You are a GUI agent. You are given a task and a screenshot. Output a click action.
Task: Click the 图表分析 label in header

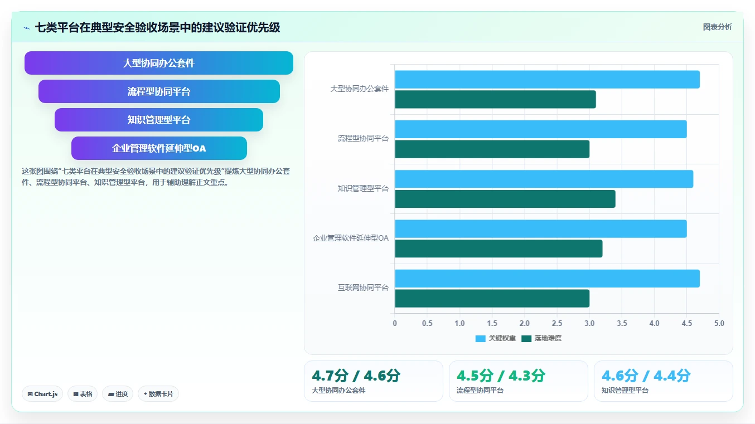pyautogui.click(x=717, y=27)
